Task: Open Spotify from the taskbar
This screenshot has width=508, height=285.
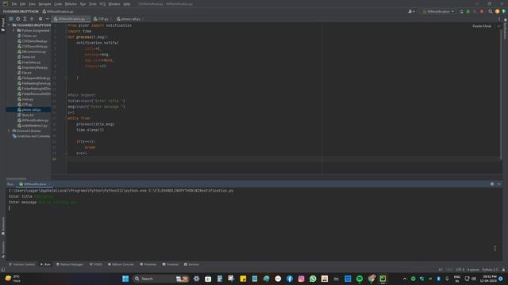Action: point(360,279)
